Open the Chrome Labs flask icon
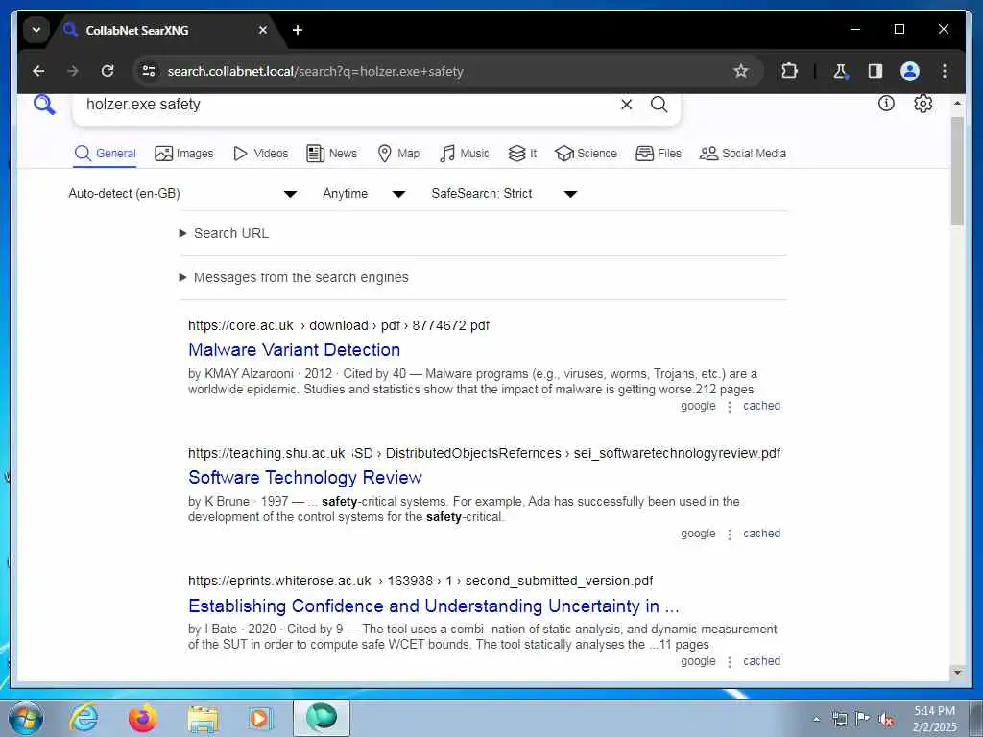 [840, 71]
